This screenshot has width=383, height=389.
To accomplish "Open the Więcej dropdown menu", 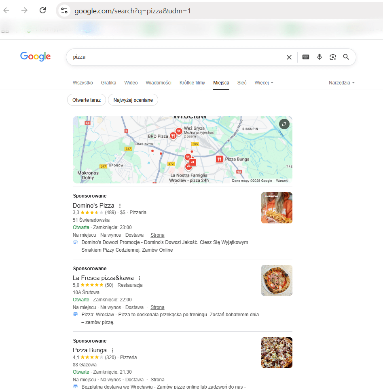I will pos(264,83).
